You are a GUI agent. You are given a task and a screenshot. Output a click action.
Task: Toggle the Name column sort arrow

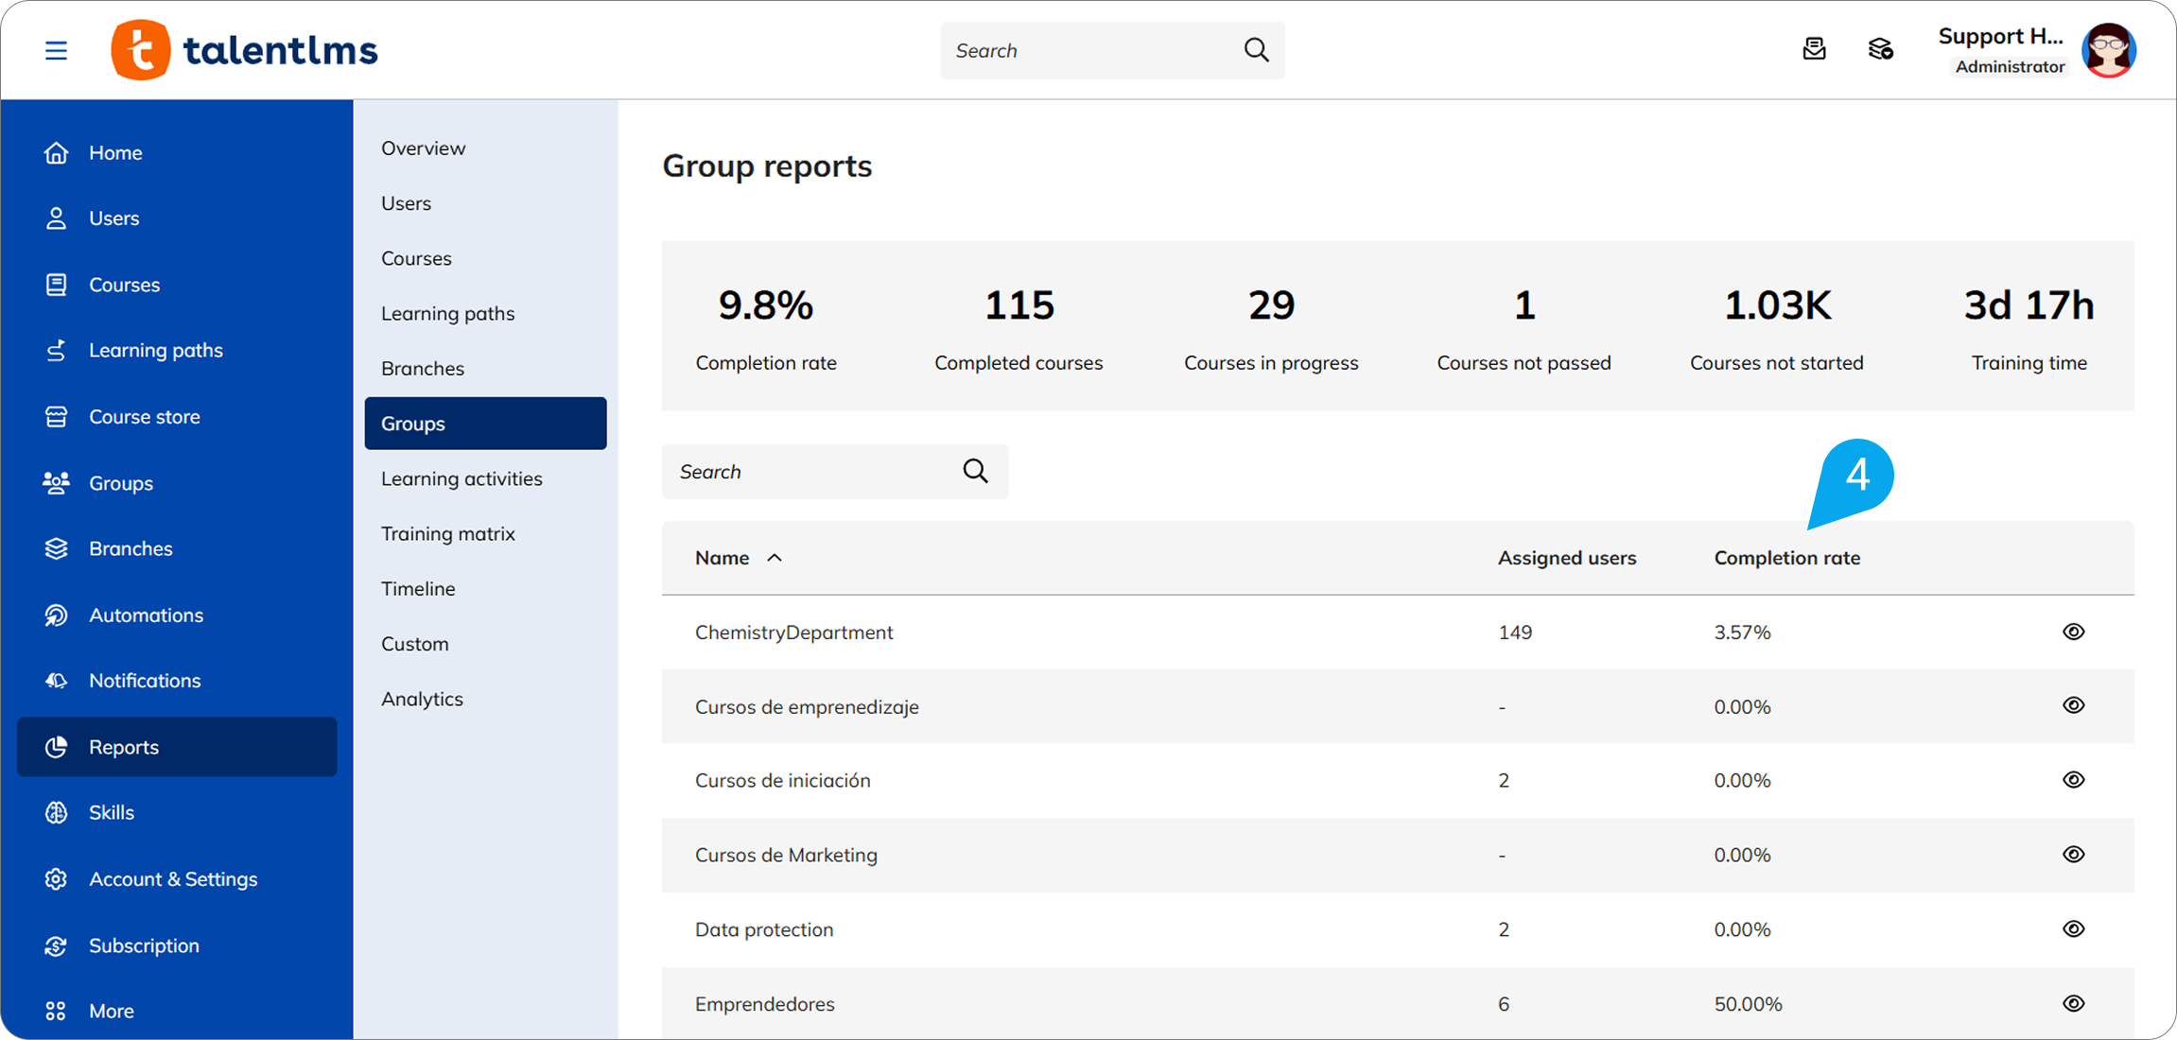[x=775, y=558]
